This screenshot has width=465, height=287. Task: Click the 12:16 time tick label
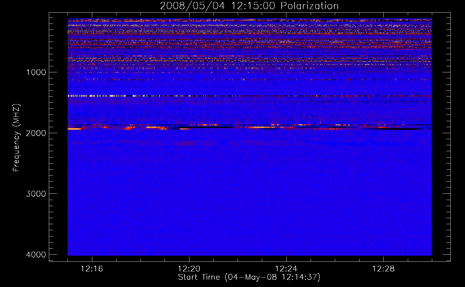92,269
